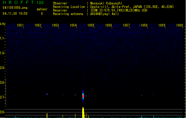Click the small meteor echo between 1852 and 1853
Screen dimensions: 186x118
47,94
